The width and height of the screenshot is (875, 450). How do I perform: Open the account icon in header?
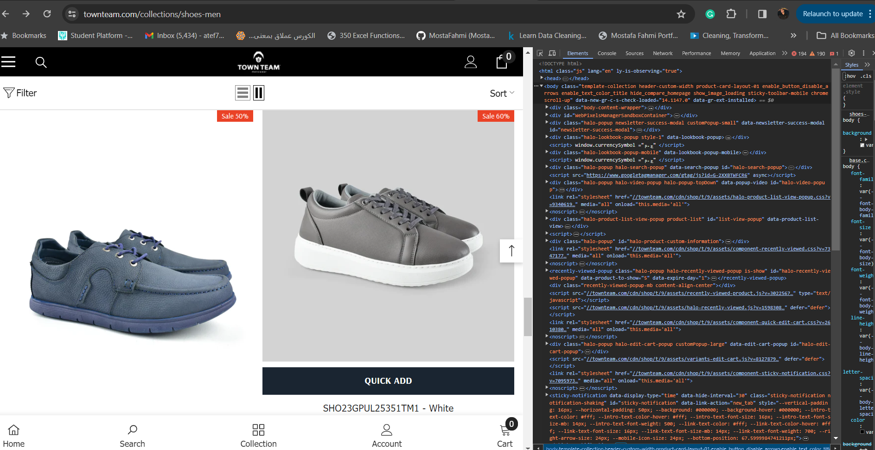pos(471,62)
